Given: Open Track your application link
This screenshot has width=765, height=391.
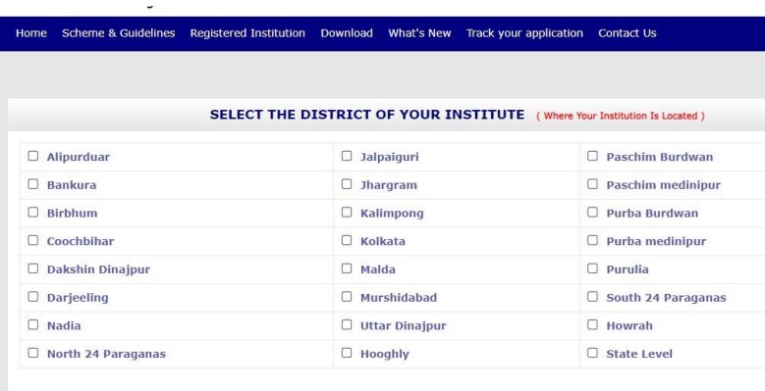Looking at the screenshot, I should point(524,33).
